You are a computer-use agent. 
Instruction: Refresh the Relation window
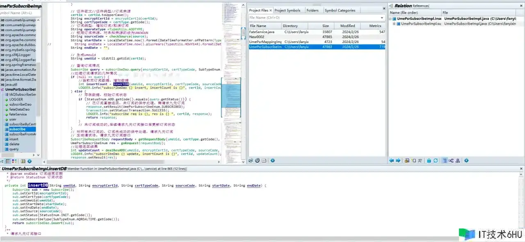pyautogui.click(x=435, y=161)
